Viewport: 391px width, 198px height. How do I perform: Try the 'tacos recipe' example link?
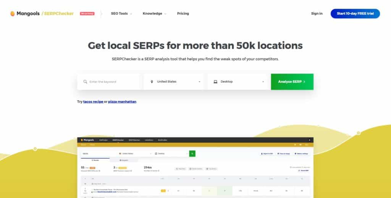point(93,102)
